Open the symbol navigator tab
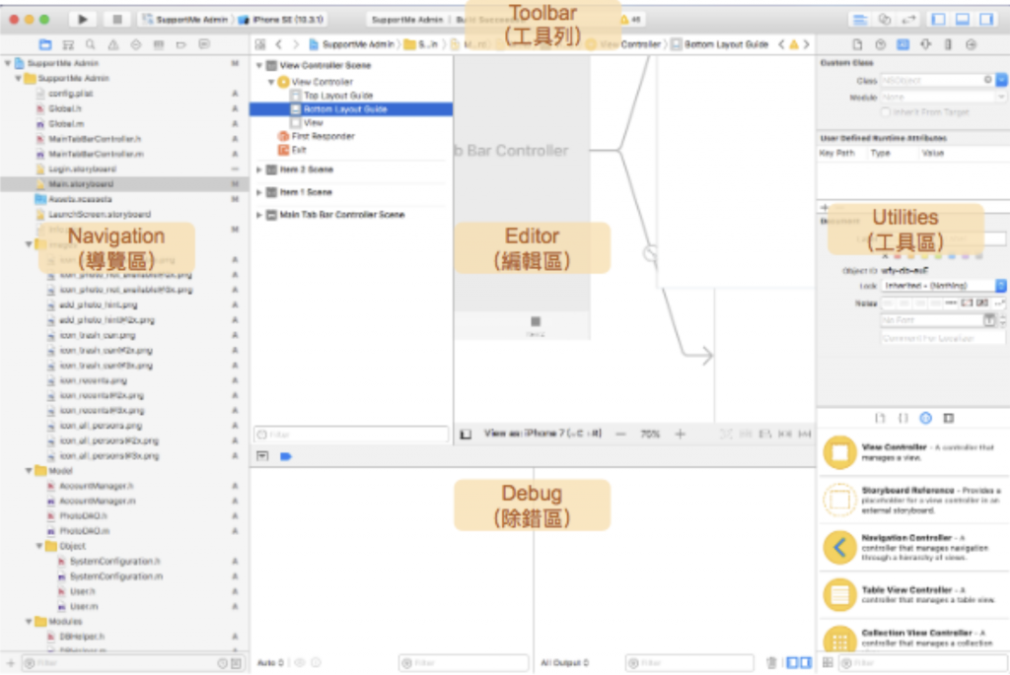 [68, 44]
